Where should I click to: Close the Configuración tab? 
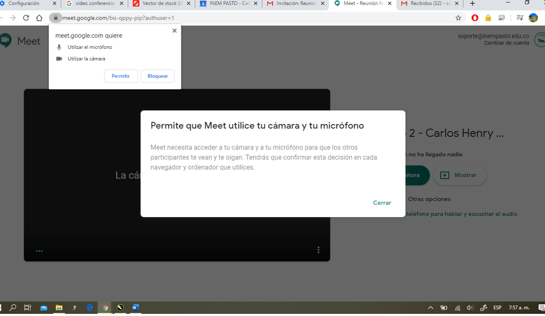54,4
